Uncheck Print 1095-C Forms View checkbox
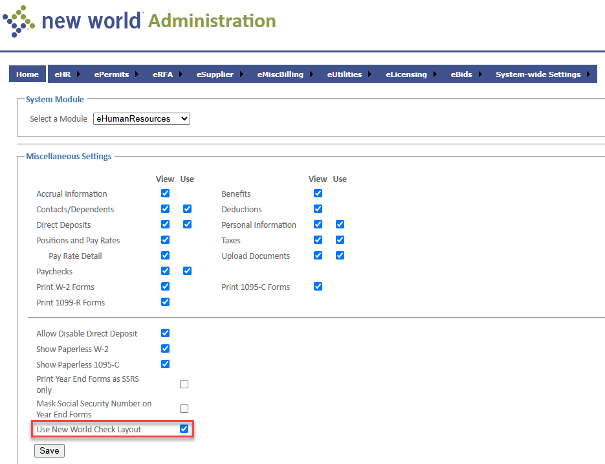 coord(318,287)
